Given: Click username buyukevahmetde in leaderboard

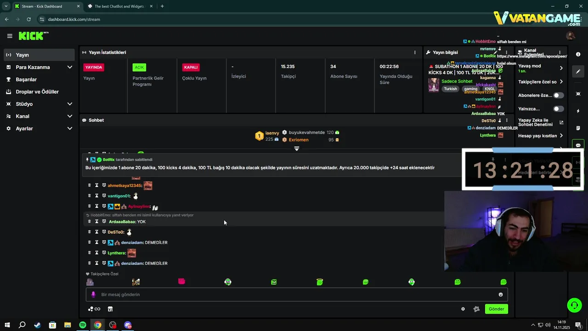Looking at the screenshot, I should (307, 132).
